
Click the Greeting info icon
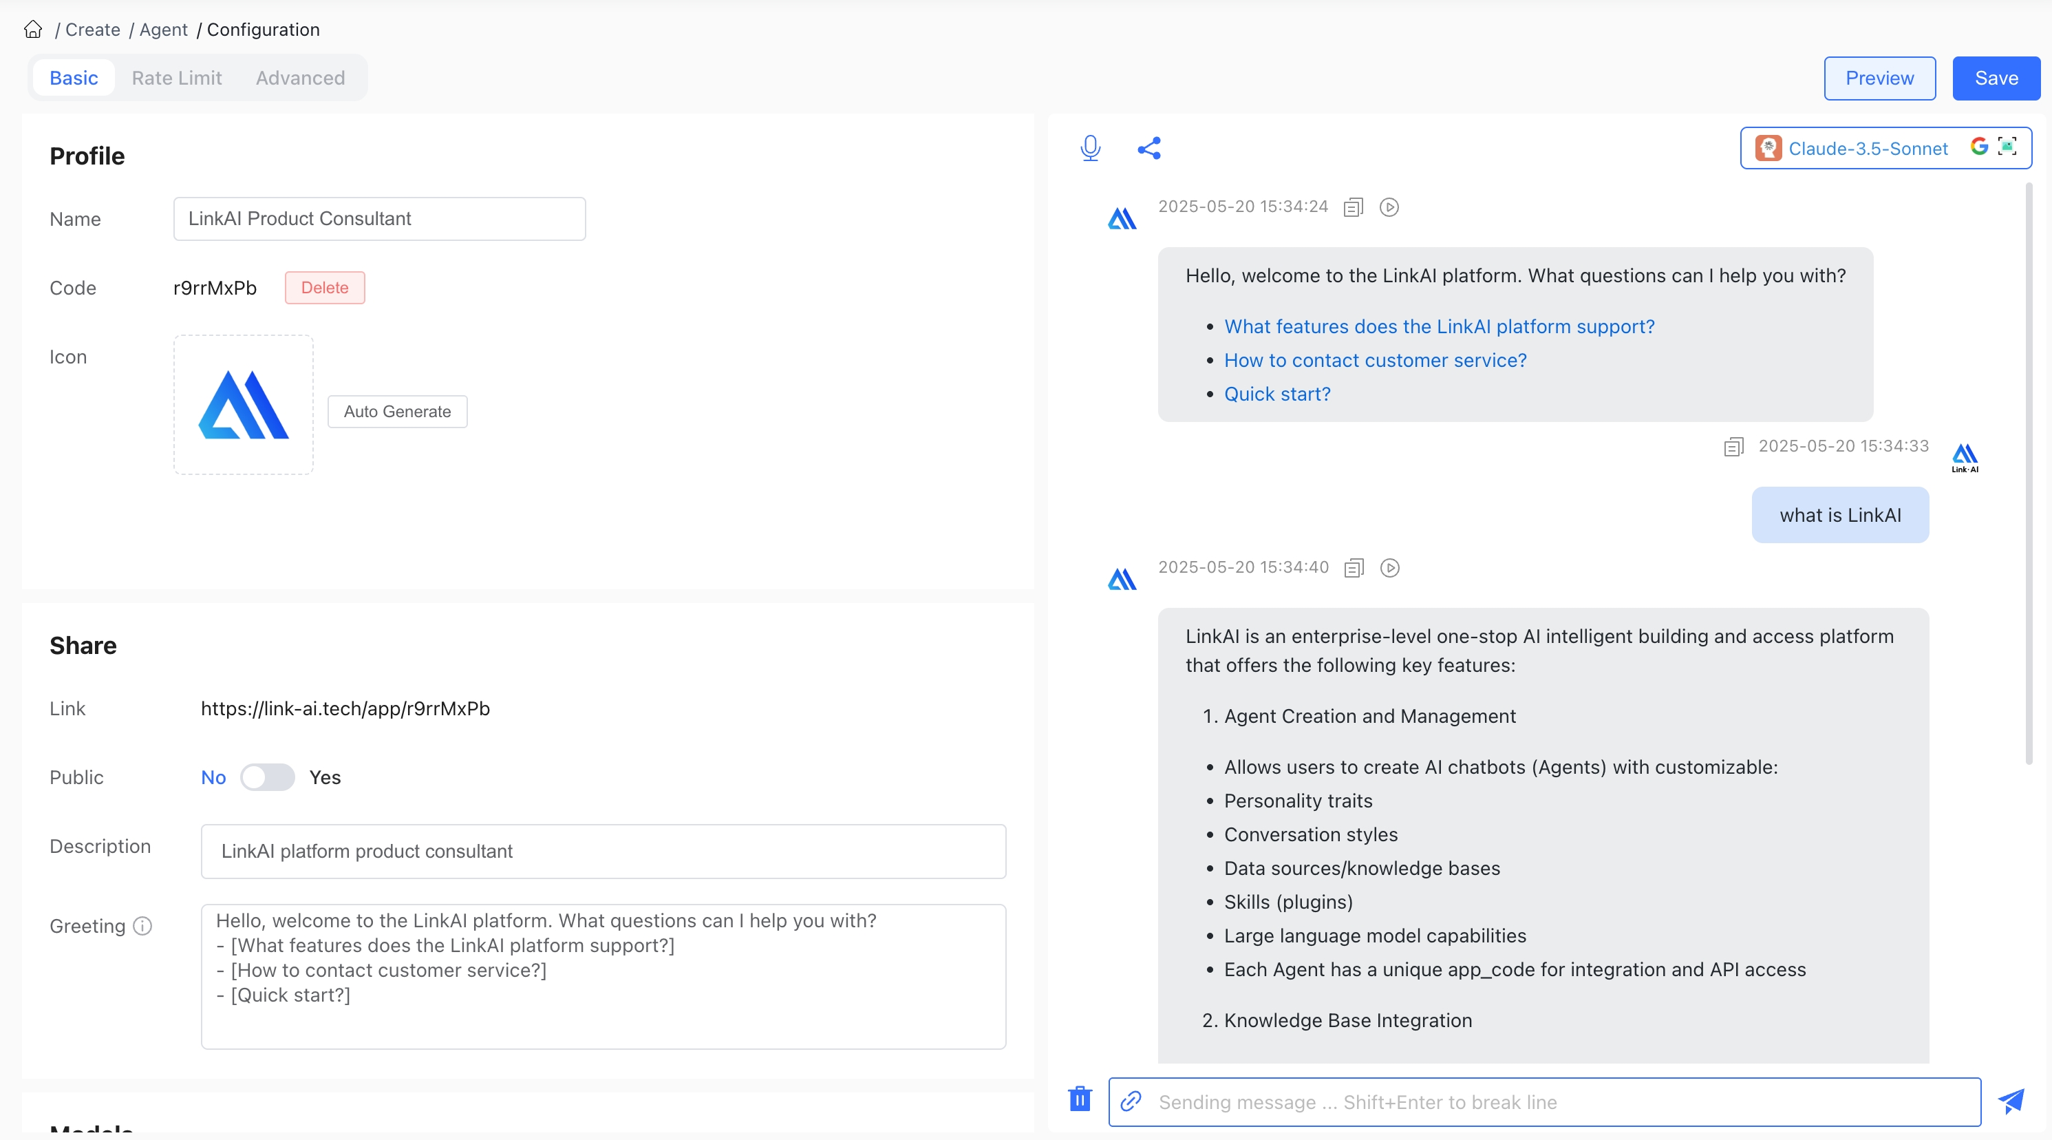[142, 926]
